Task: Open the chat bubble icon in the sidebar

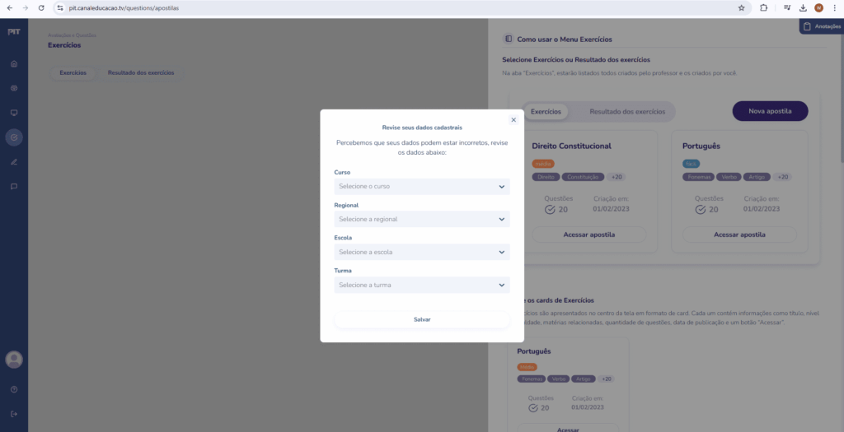Action: tap(14, 187)
